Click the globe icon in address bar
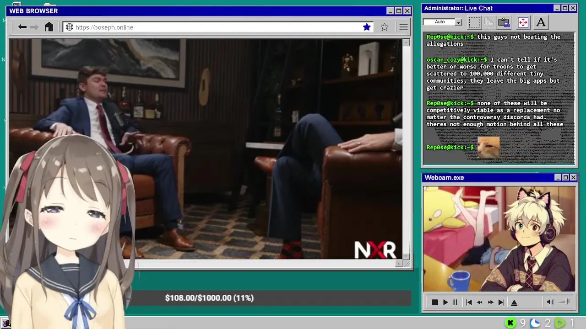 (x=70, y=27)
